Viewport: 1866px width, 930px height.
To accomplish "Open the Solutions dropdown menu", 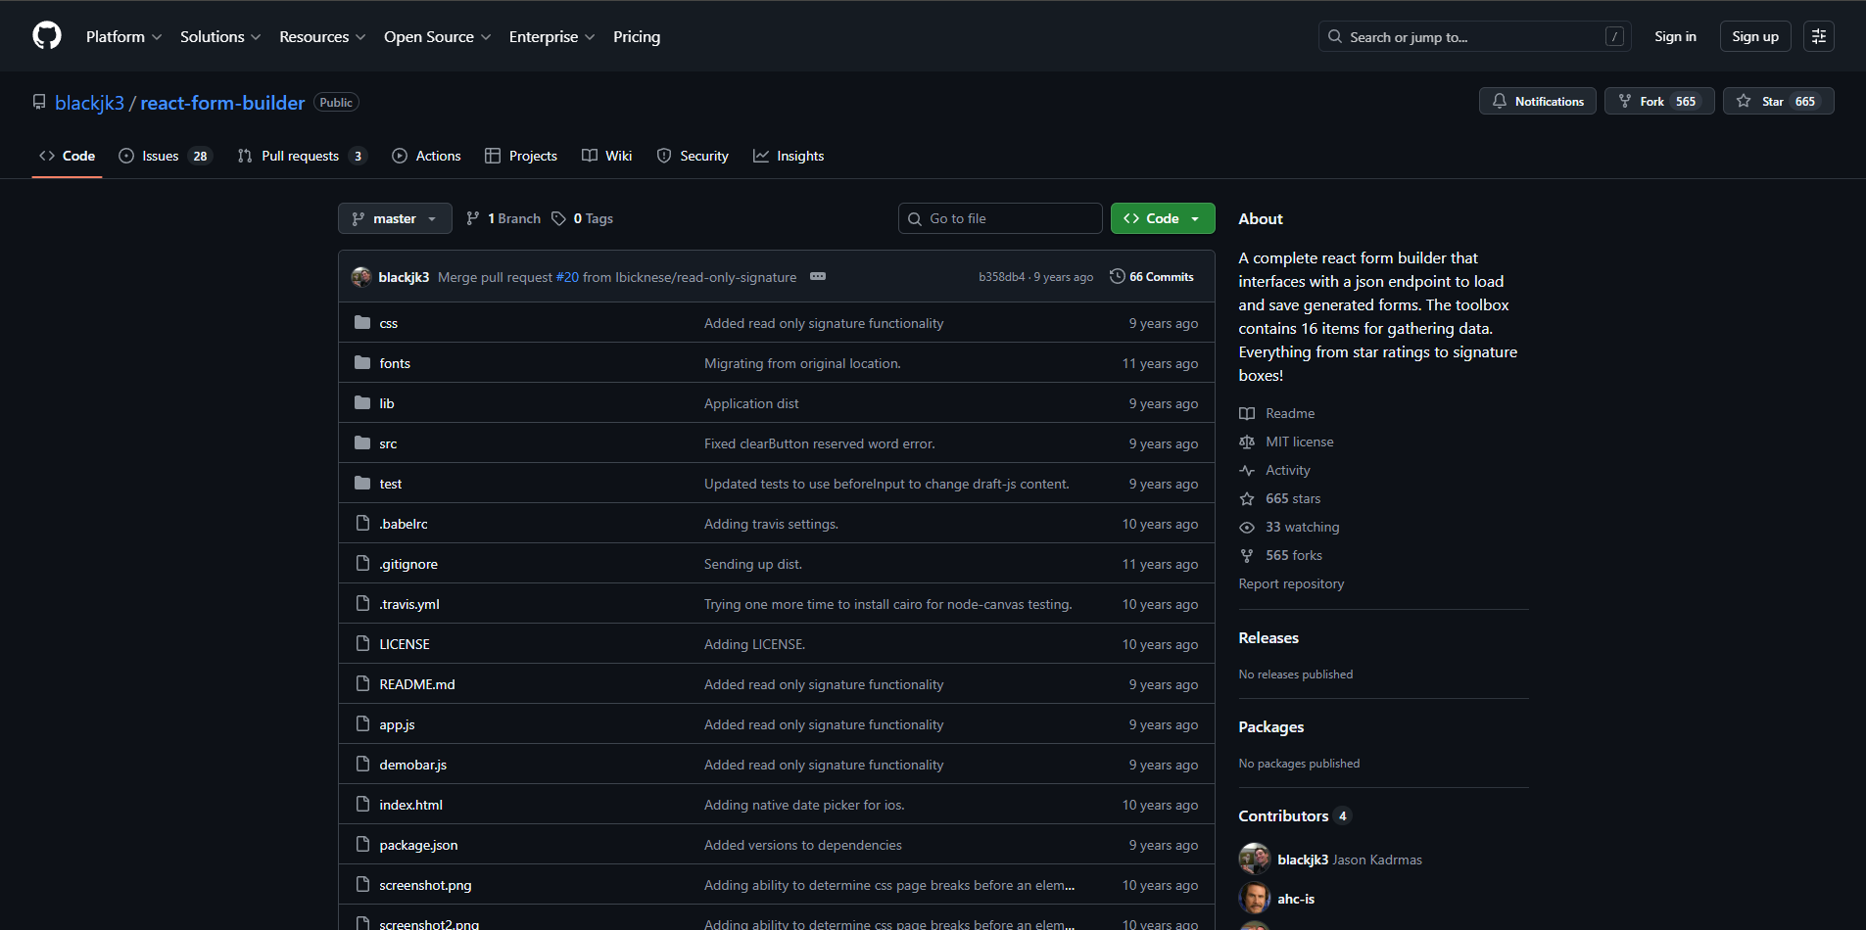I will tap(220, 36).
